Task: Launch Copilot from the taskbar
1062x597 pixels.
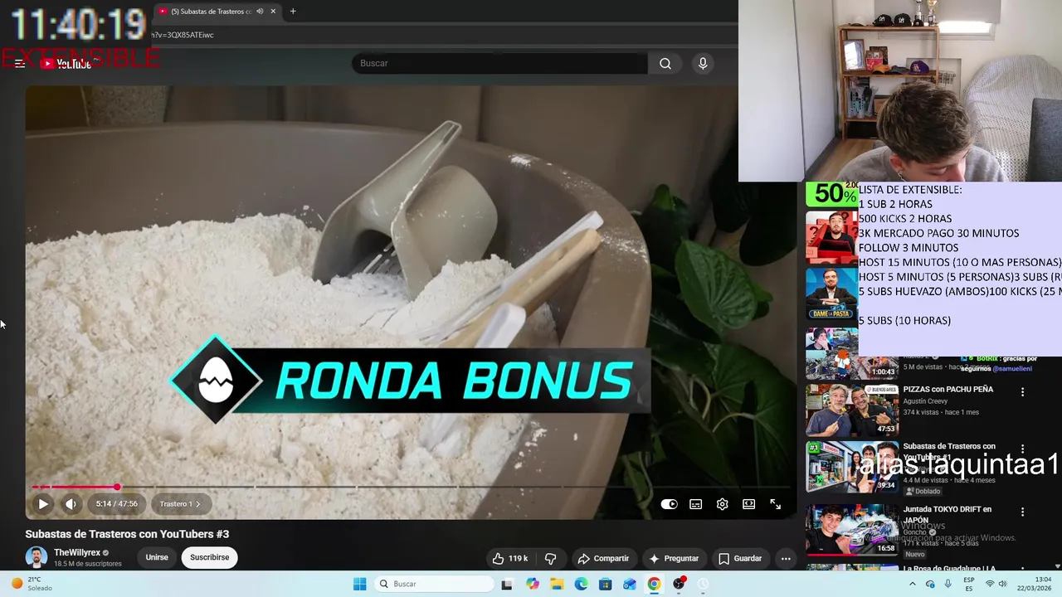Action: click(533, 584)
